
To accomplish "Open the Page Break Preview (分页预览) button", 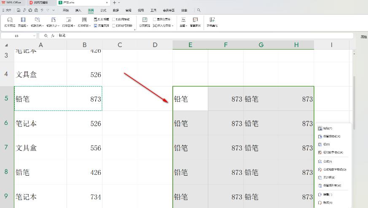I will [x=145, y=22].
